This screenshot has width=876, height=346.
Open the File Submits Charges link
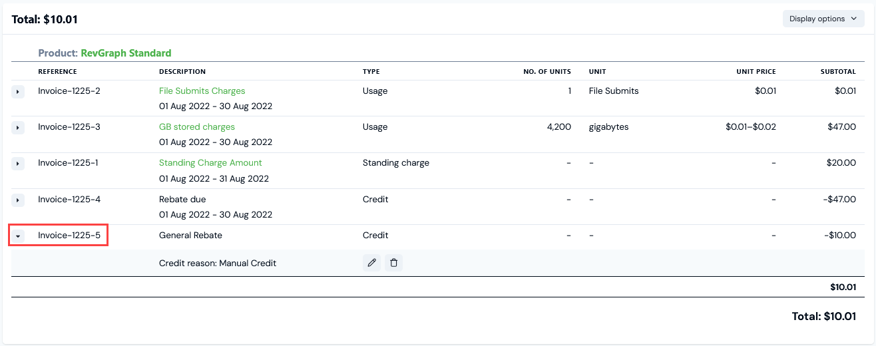pos(202,90)
